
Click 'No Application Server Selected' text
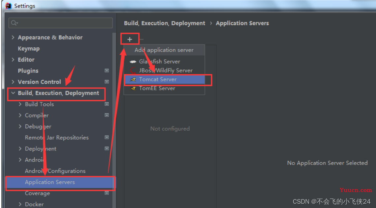coord(327,163)
